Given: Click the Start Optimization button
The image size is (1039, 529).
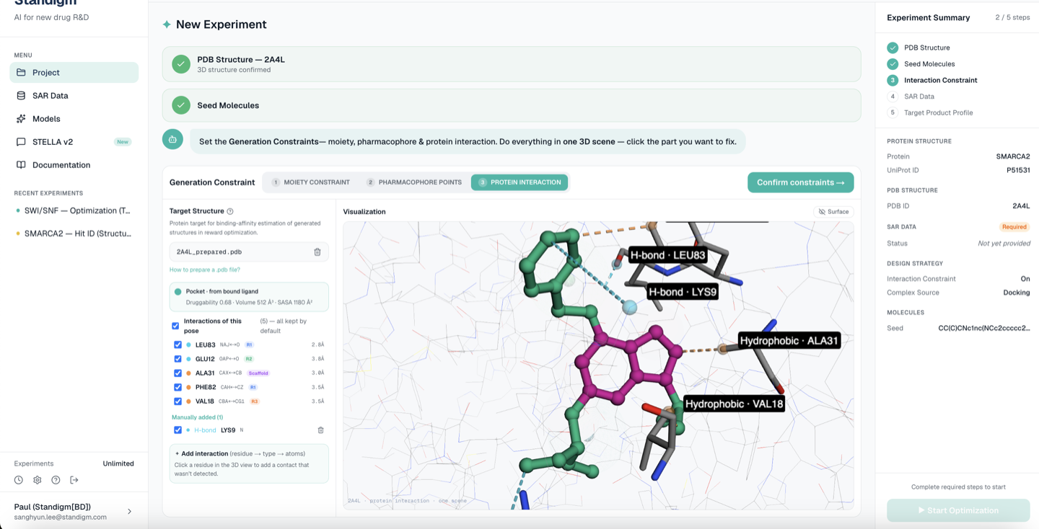Looking at the screenshot, I should (x=958, y=510).
